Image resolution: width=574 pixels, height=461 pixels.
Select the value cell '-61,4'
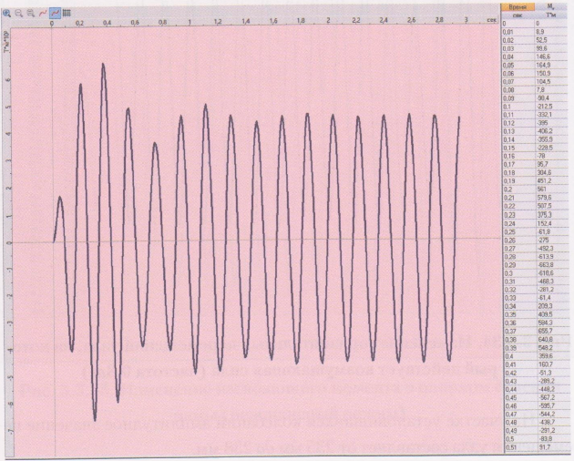[551, 298]
